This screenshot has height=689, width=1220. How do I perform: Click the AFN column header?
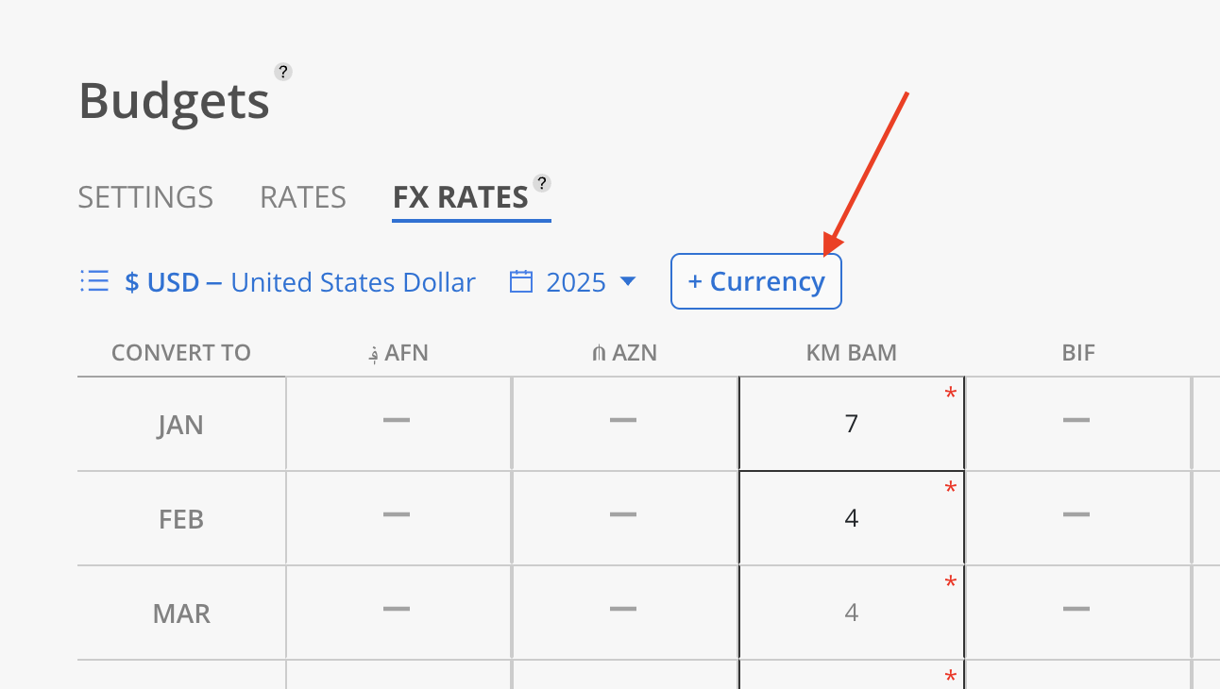(x=398, y=353)
